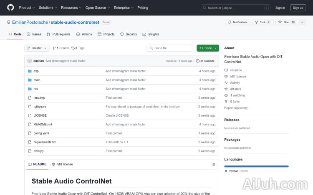313x195 pixels.
Task: Click emilian's avatar icon in commit bar
Action: (x=30, y=61)
